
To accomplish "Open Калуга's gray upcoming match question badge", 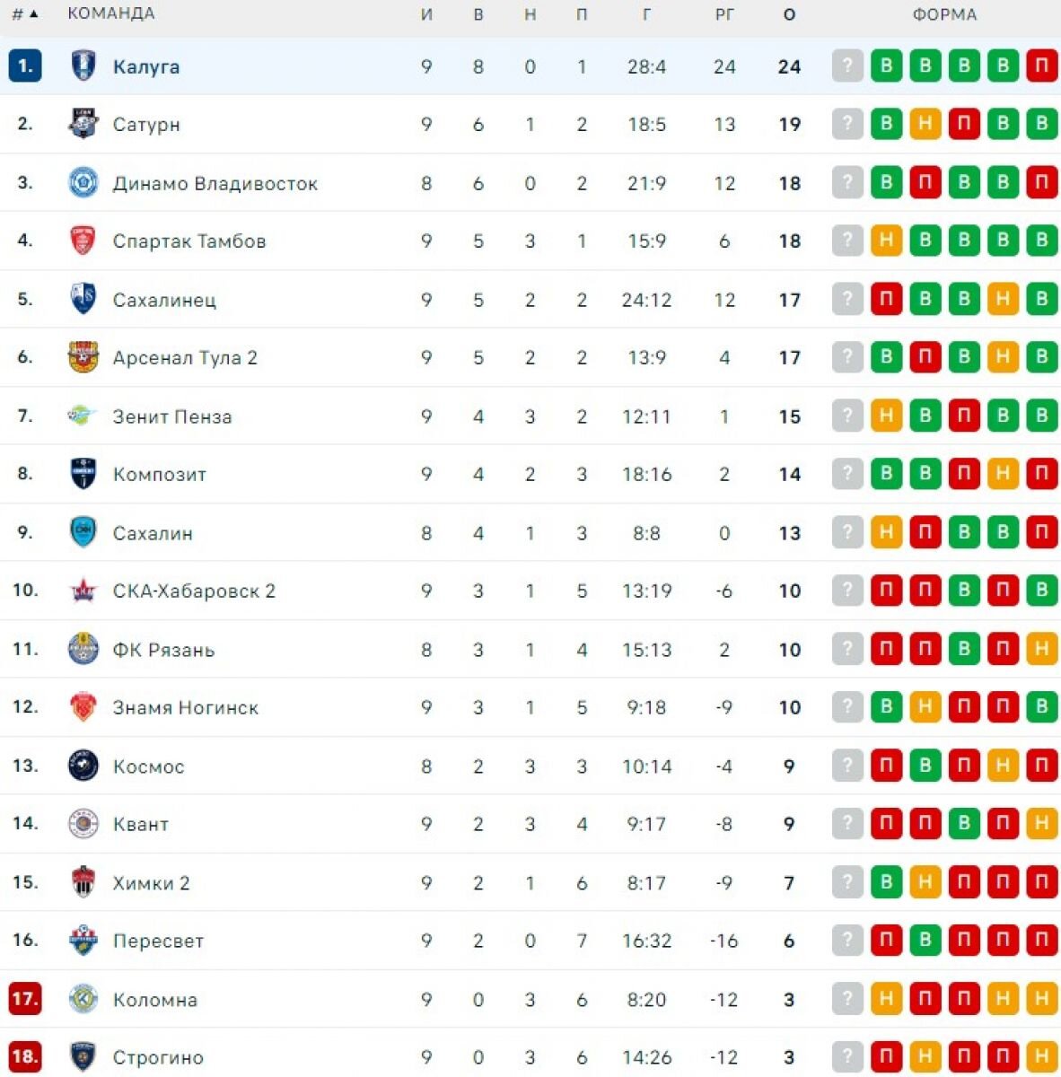I will [847, 66].
